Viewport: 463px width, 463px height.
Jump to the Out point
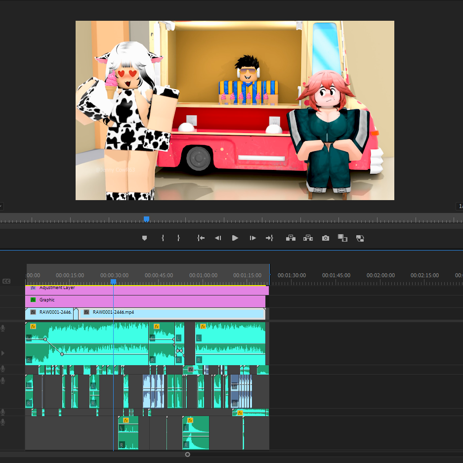[269, 238]
